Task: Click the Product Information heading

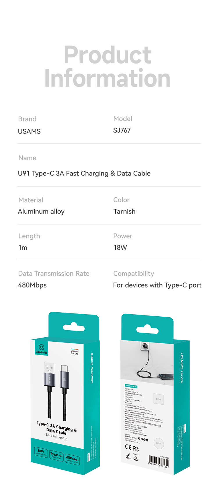Action: [107, 66]
